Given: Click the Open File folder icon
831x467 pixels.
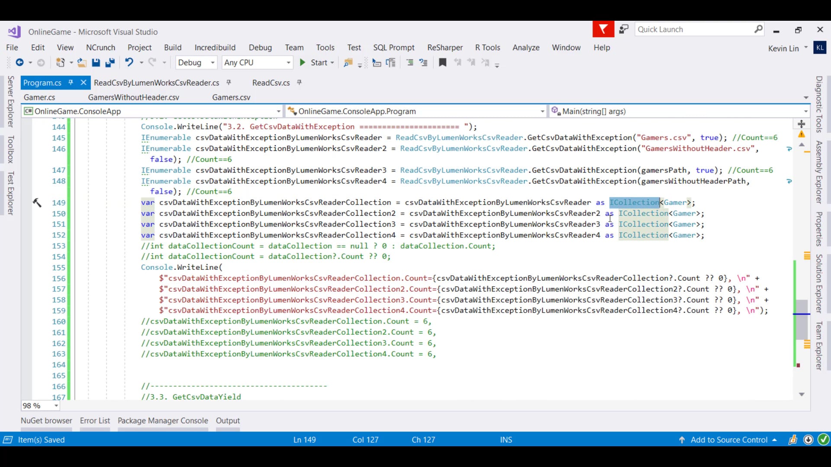Looking at the screenshot, I should [81, 63].
